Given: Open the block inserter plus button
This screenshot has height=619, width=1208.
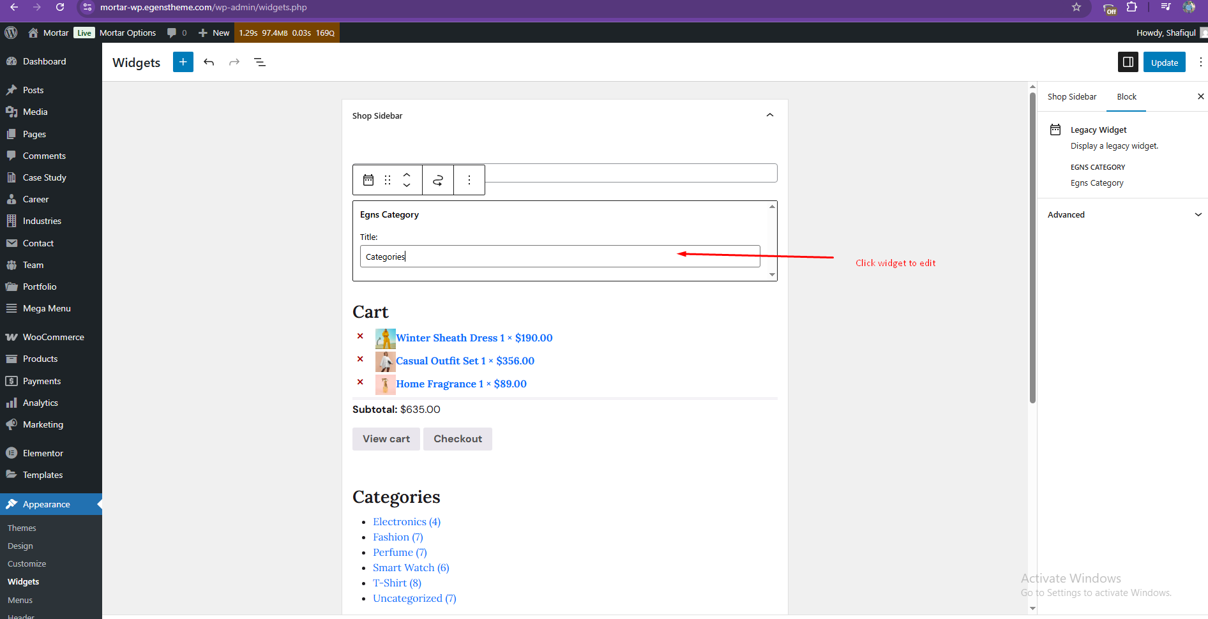Looking at the screenshot, I should pyautogui.click(x=183, y=62).
